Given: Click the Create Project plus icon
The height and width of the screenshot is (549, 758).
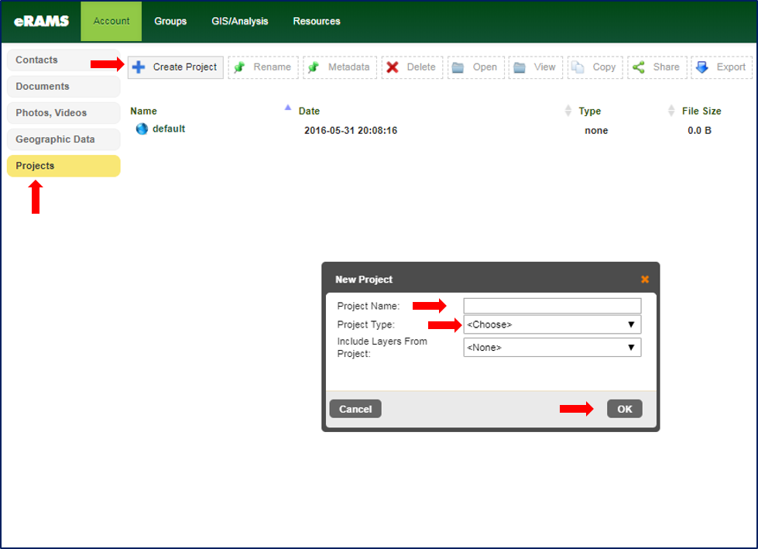Looking at the screenshot, I should pyautogui.click(x=139, y=67).
